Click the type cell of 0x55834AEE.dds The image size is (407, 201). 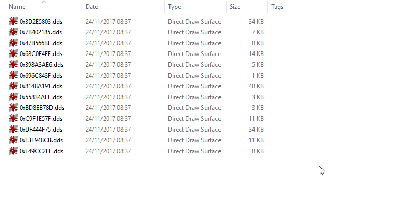point(194,97)
